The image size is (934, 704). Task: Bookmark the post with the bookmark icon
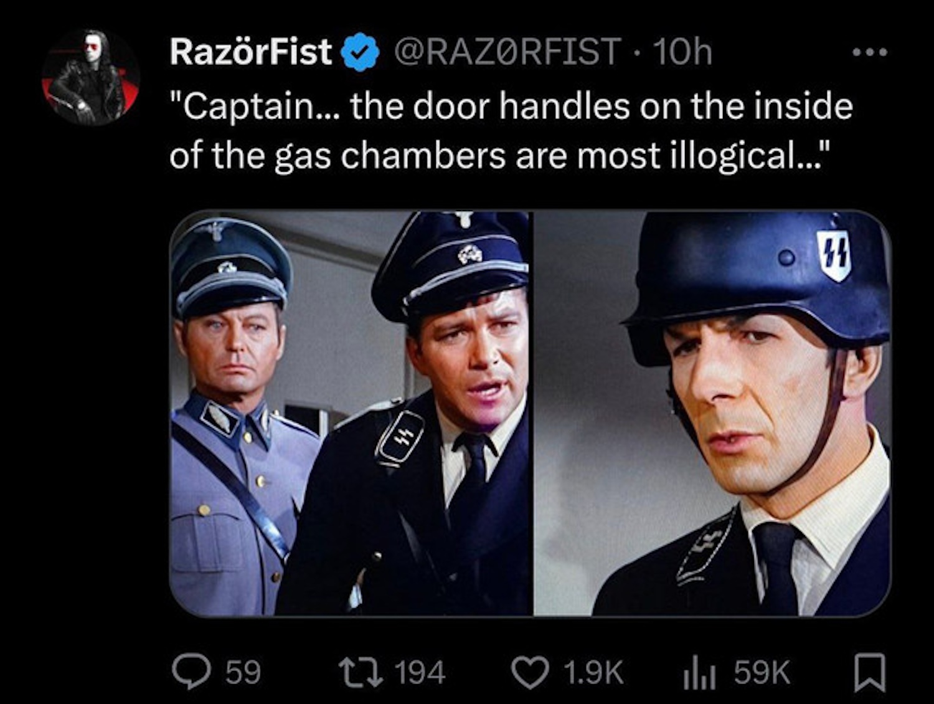coord(869,672)
